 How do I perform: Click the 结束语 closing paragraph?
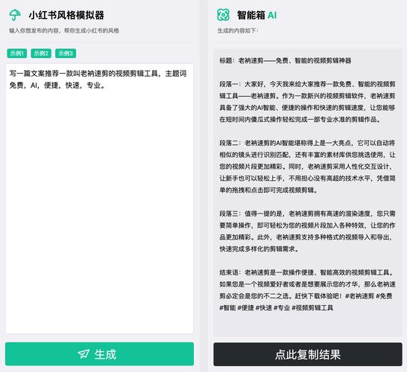click(x=308, y=290)
